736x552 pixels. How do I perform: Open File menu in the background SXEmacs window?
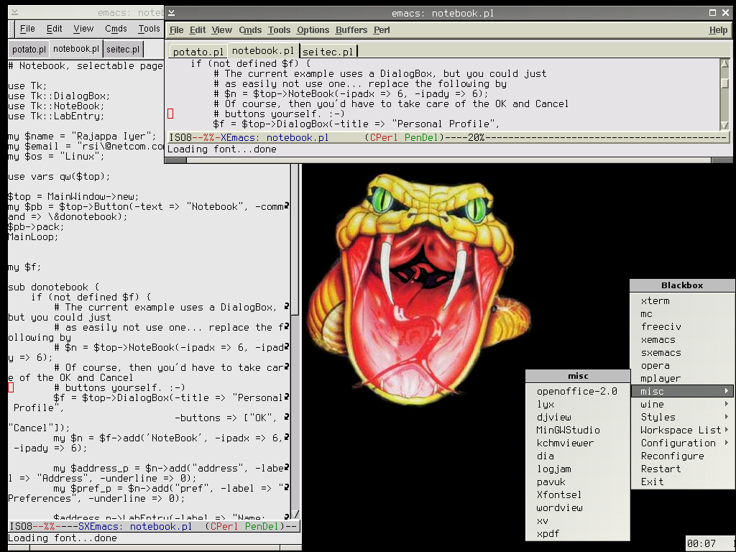(27, 29)
